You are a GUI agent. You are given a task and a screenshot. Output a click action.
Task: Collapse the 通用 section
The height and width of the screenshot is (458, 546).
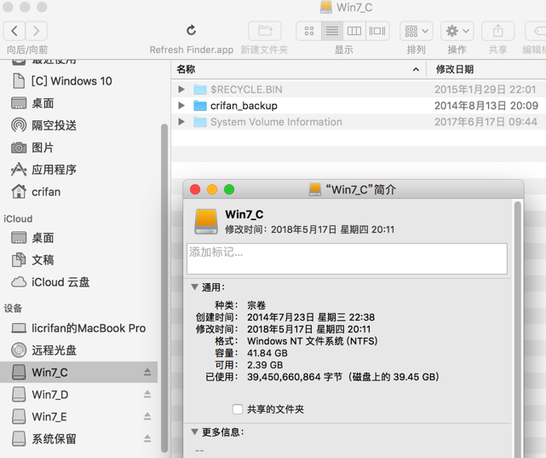(194, 287)
